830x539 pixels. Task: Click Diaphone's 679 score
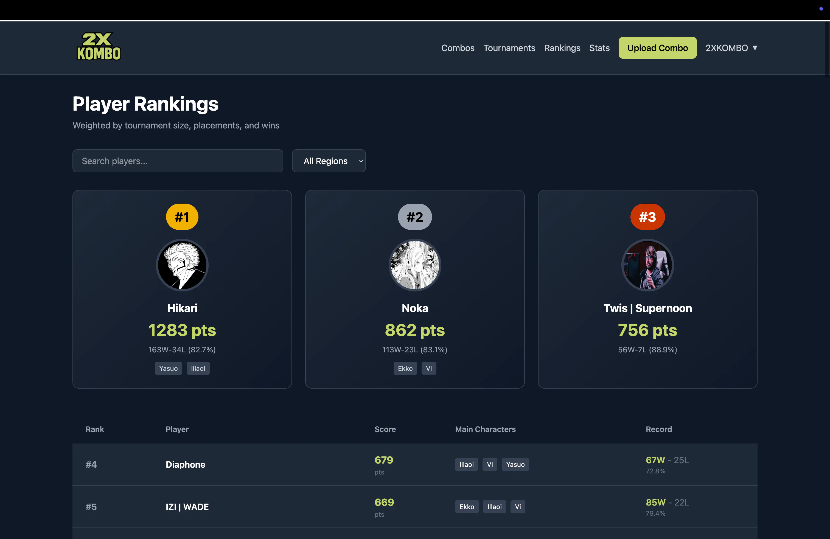coord(384,460)
